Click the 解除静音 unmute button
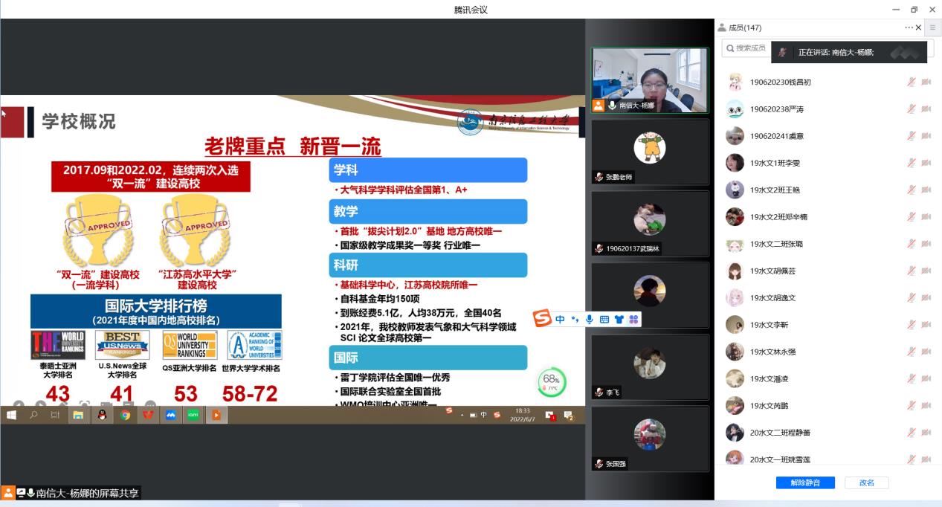 pyautogui.click(x=805, y=482)
